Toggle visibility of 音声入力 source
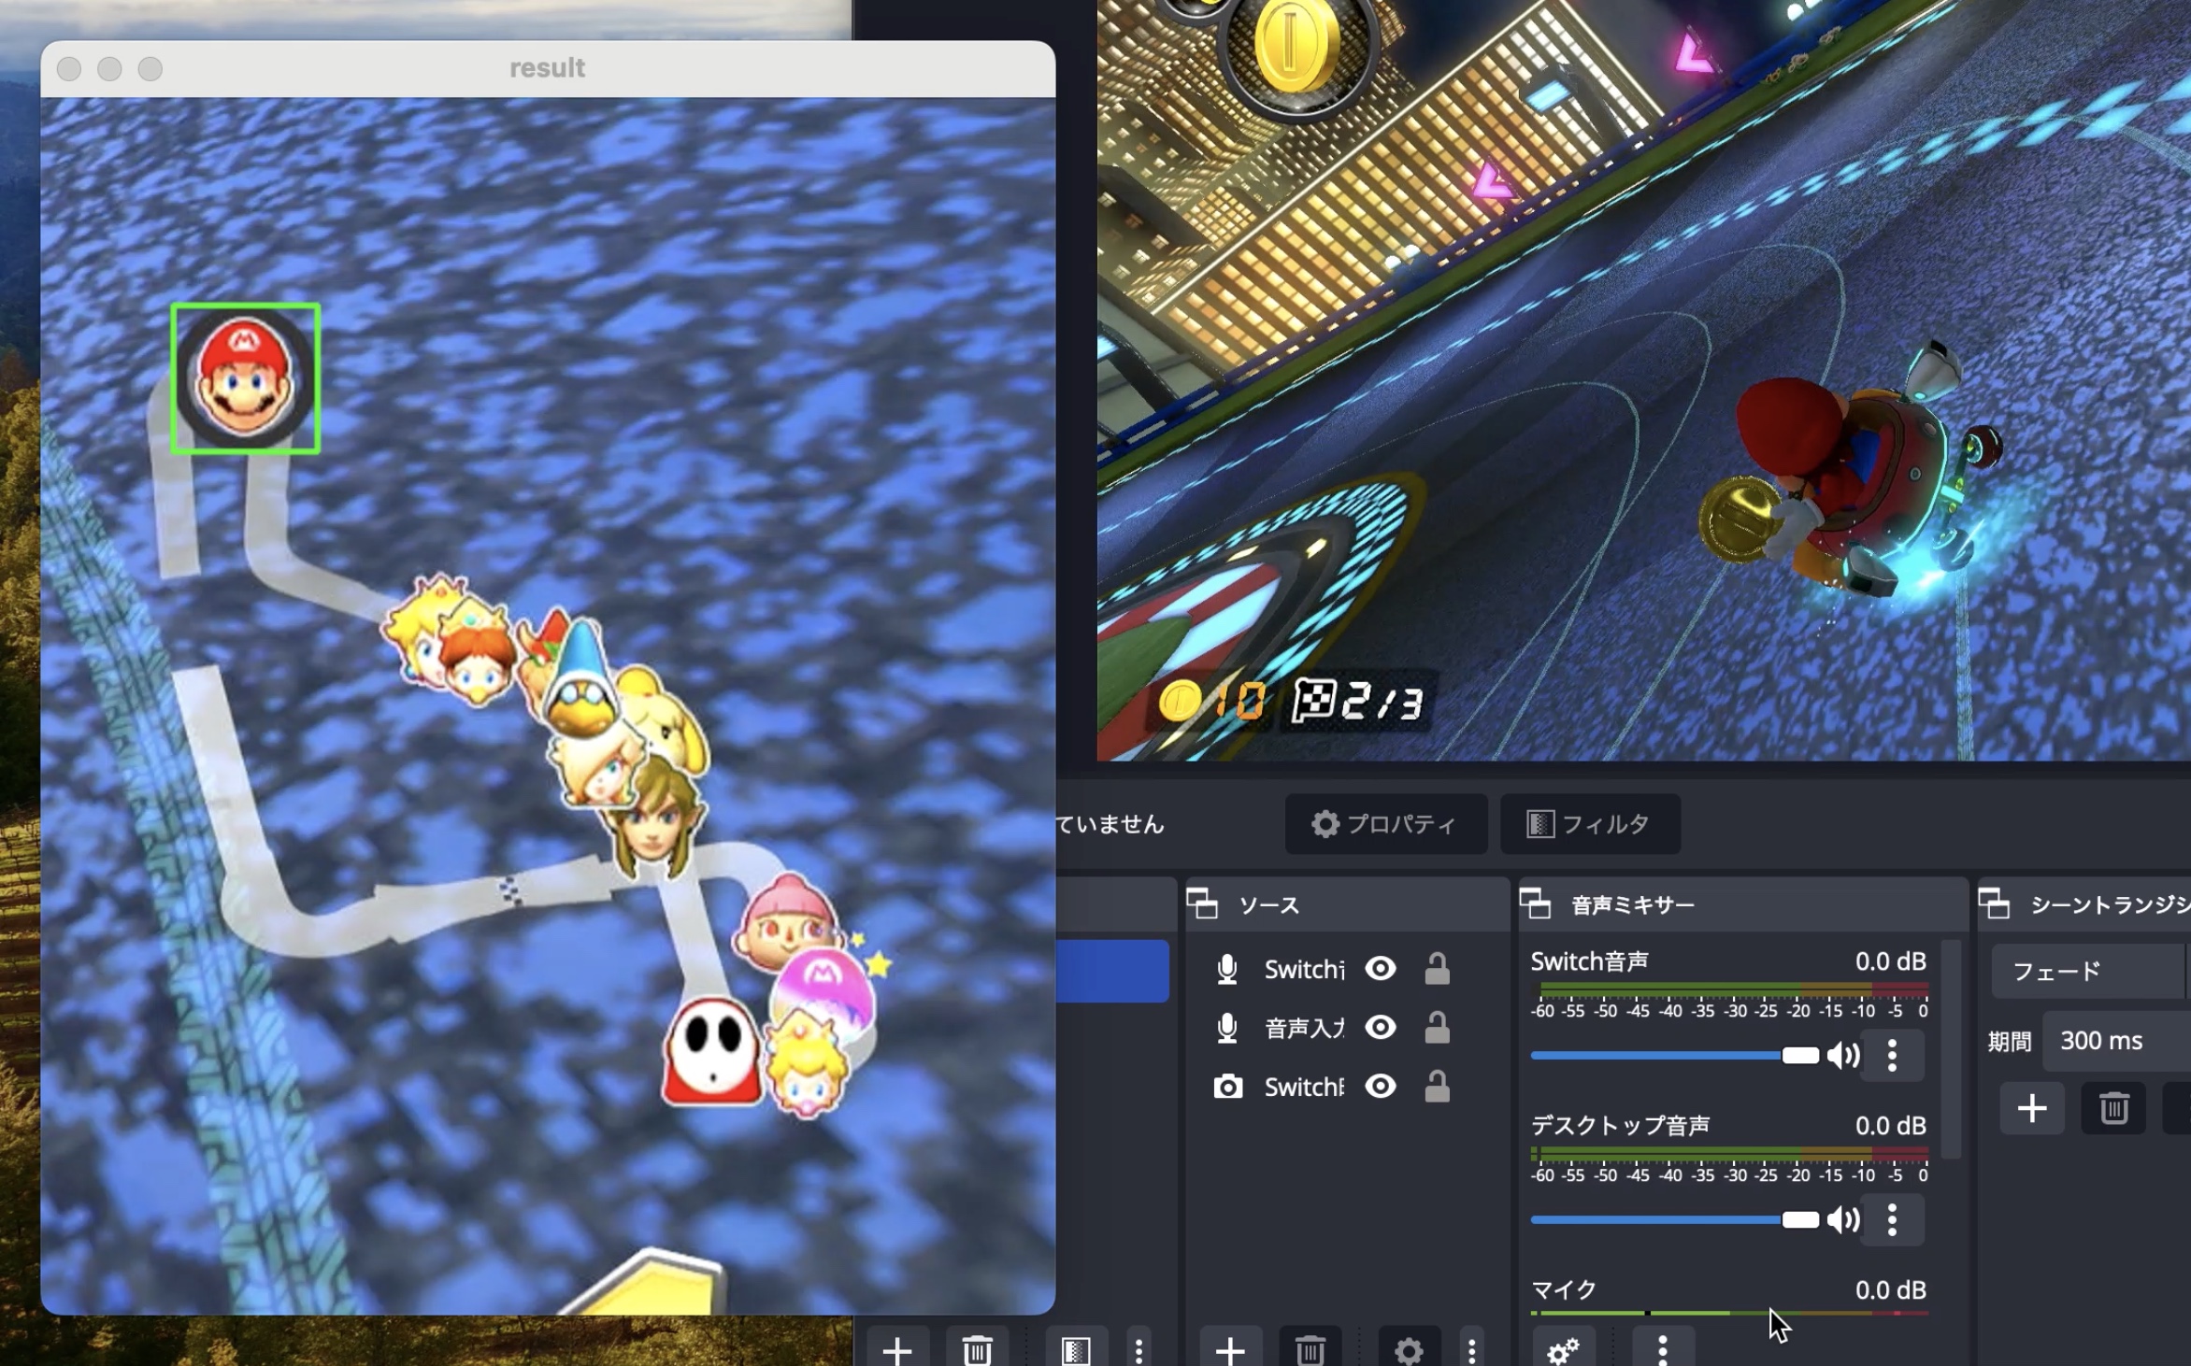This screenshot has height=1366, width=2191. [1381, 1028]
